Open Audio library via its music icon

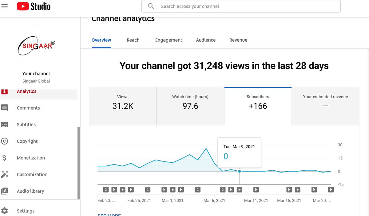point(4,191)
